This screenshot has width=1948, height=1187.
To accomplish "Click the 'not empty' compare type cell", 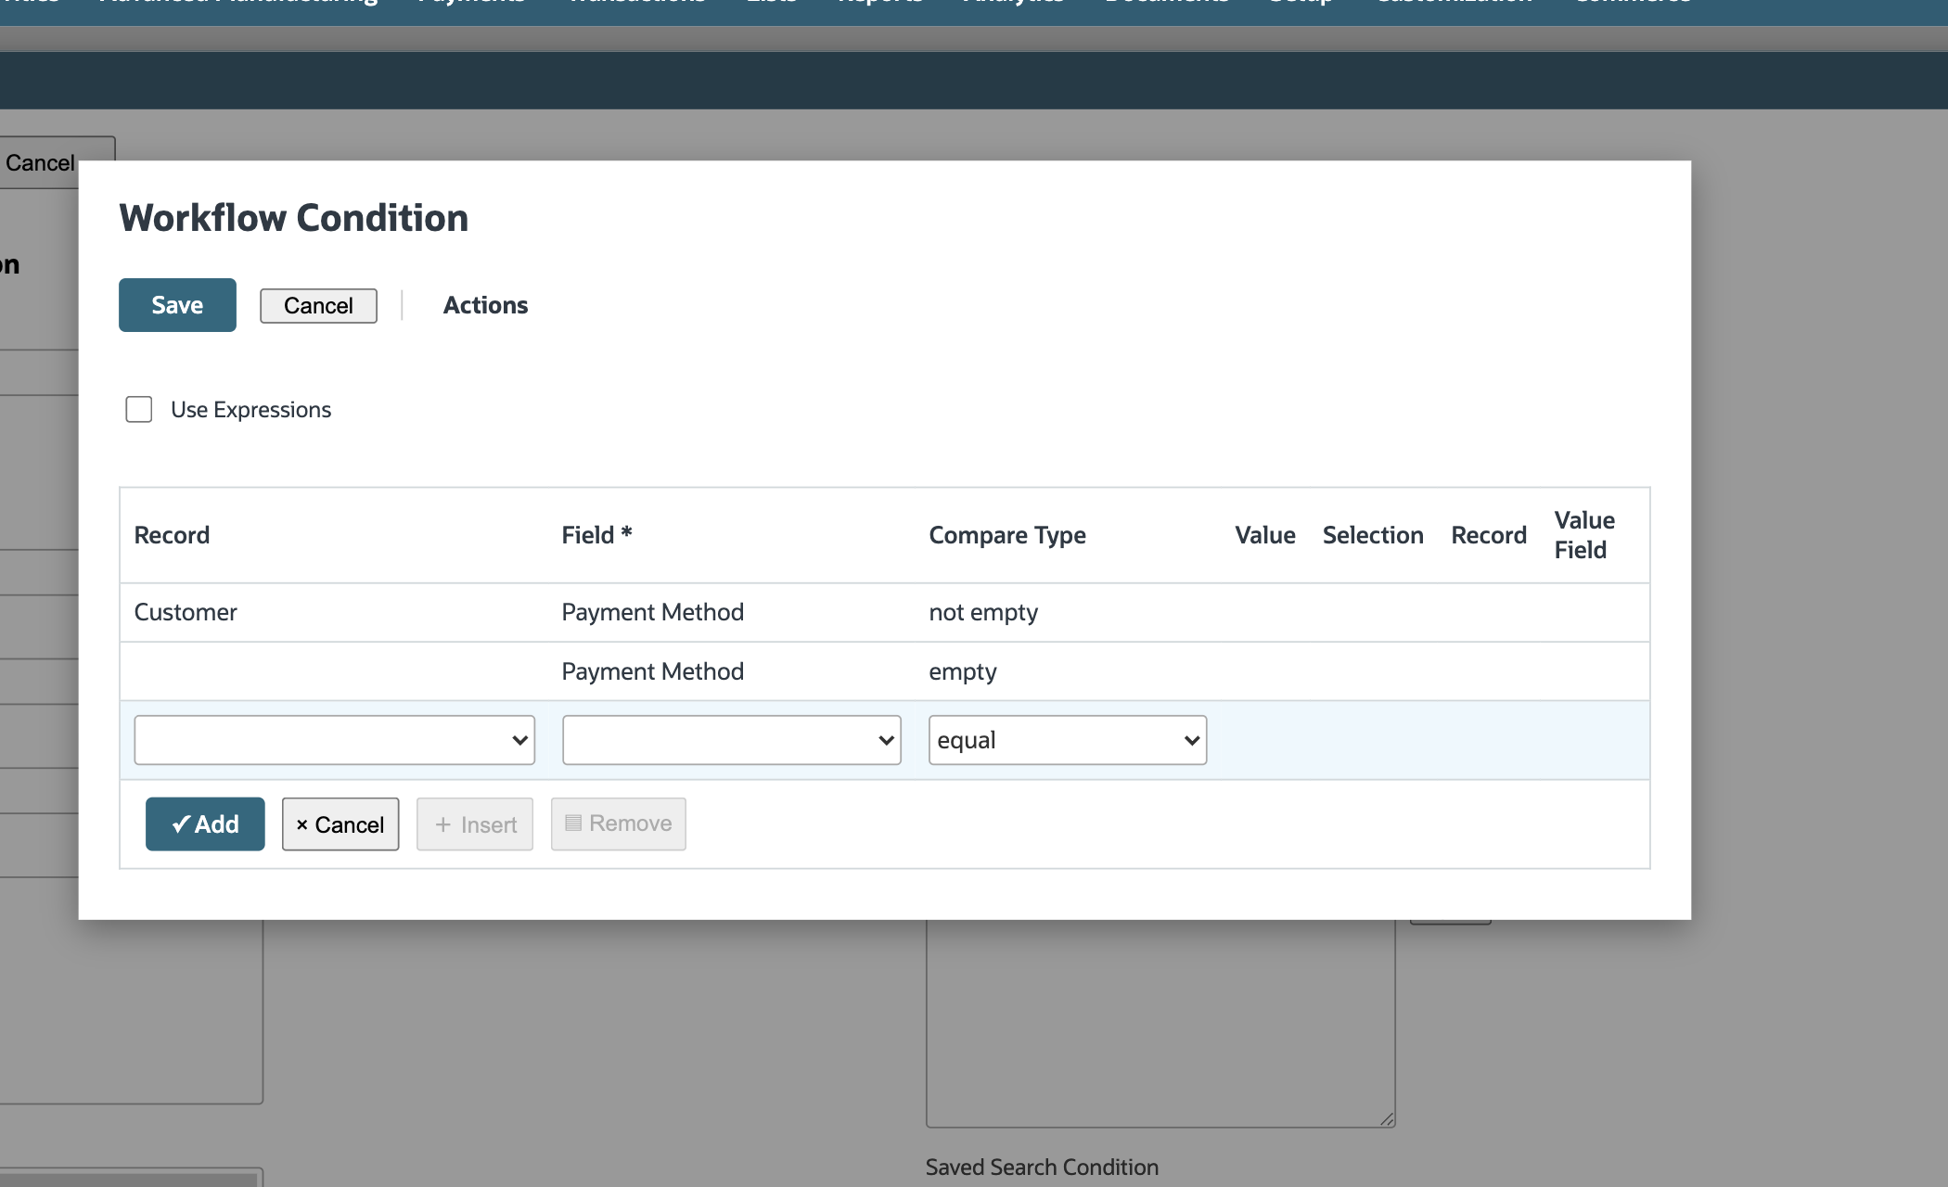I will (983, 612).
